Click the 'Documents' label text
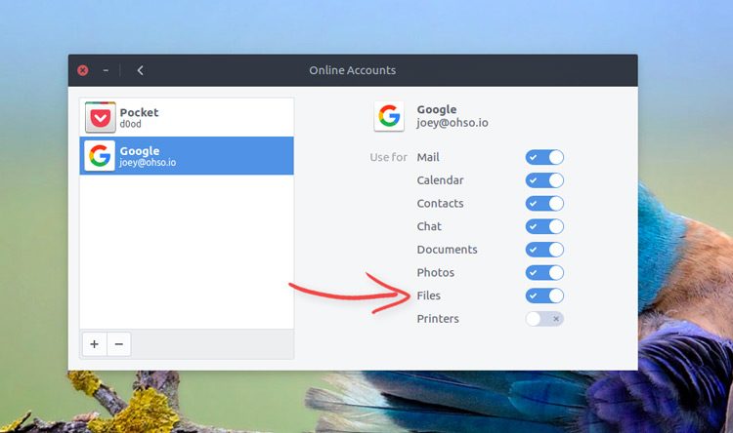 447,250
